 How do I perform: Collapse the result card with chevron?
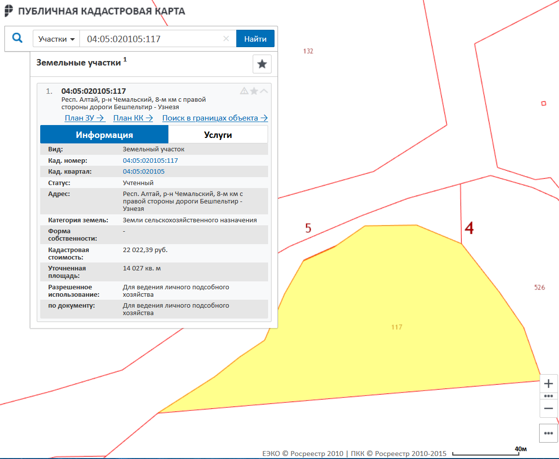coord(264,91)
